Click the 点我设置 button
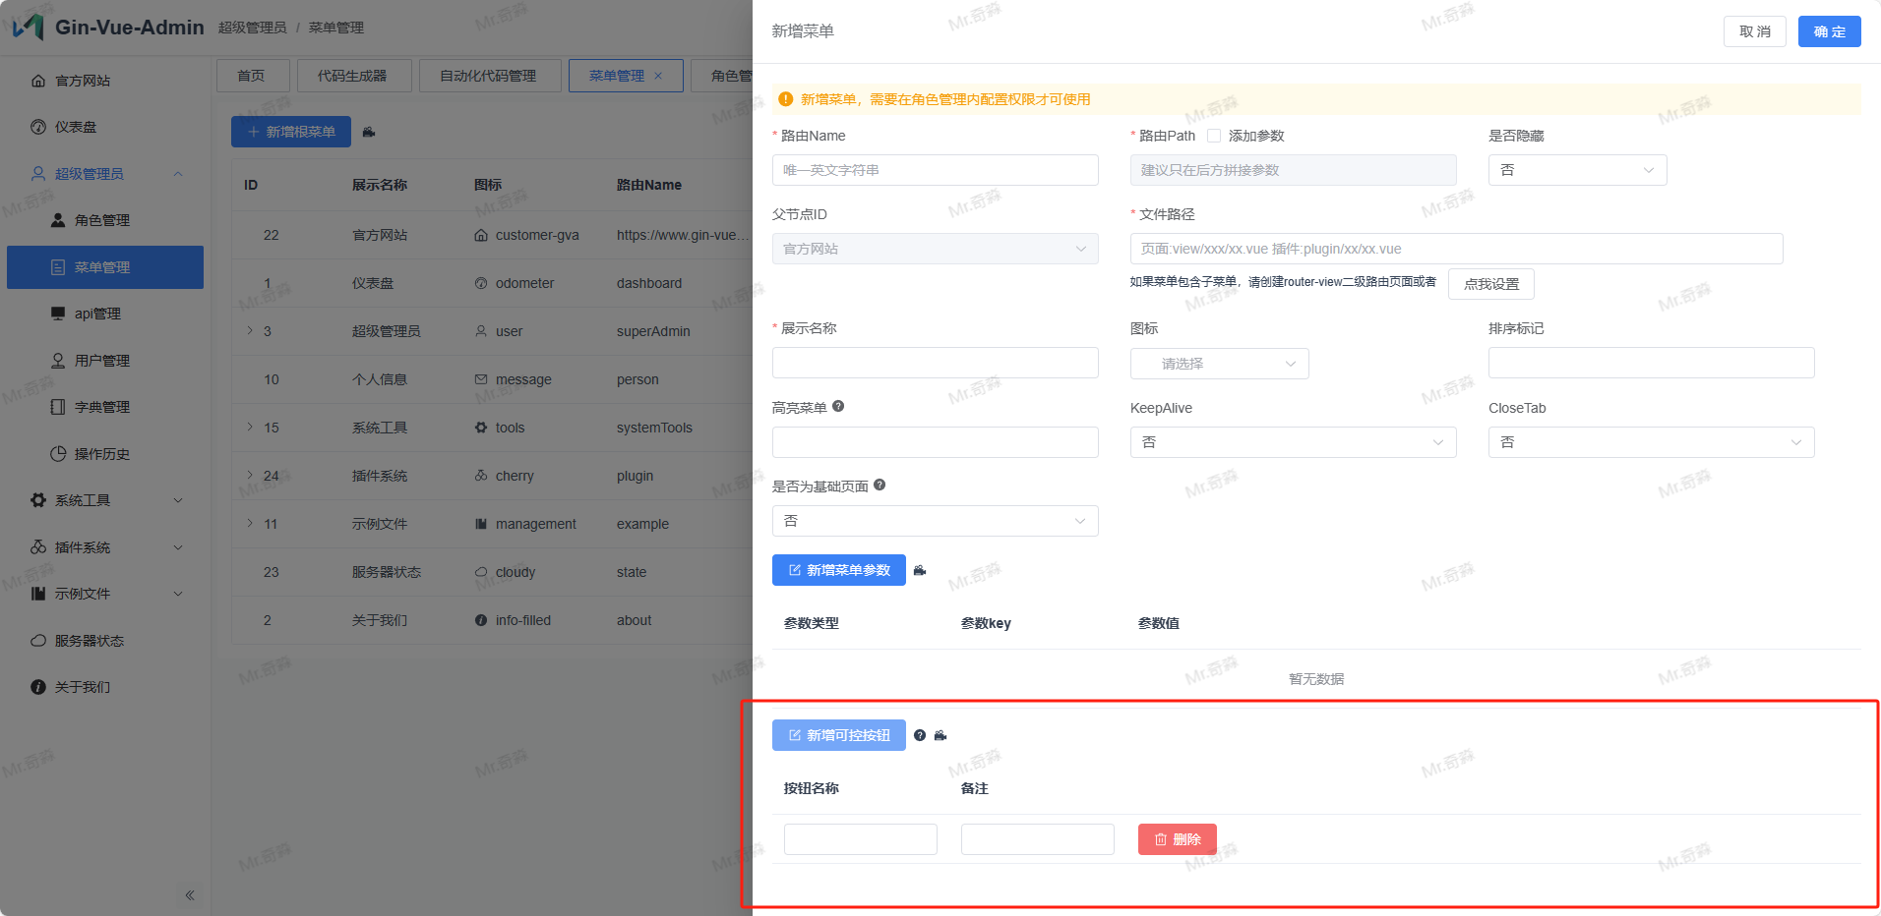 (x=1490, y=284)
